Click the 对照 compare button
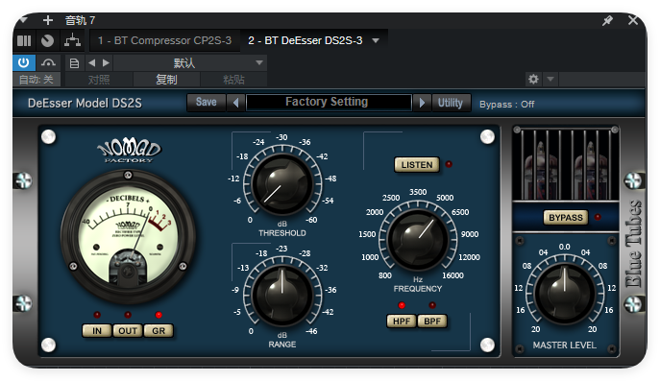 coord(99,80)
